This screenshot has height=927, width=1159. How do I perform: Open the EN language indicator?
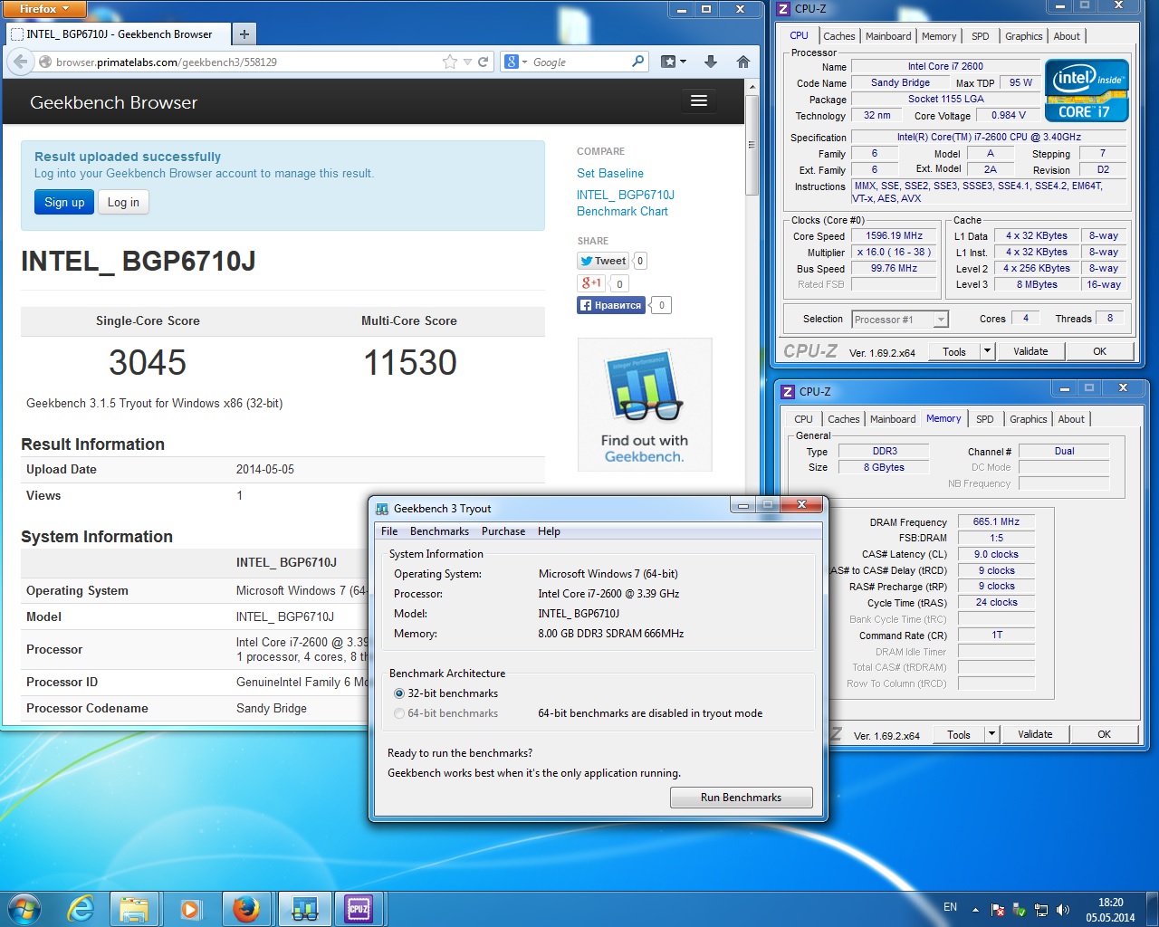950,906
